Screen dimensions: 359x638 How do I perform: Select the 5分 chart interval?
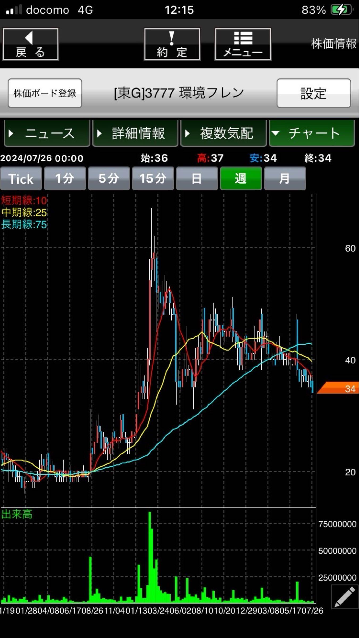pos(109,178)
